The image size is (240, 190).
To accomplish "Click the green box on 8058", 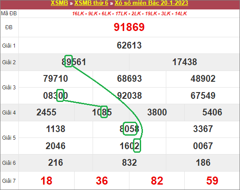I will click(130, 128).
